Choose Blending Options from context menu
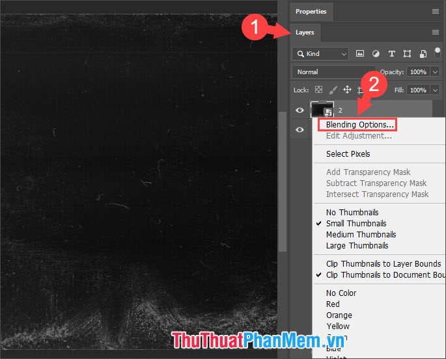 pos(360,124)
